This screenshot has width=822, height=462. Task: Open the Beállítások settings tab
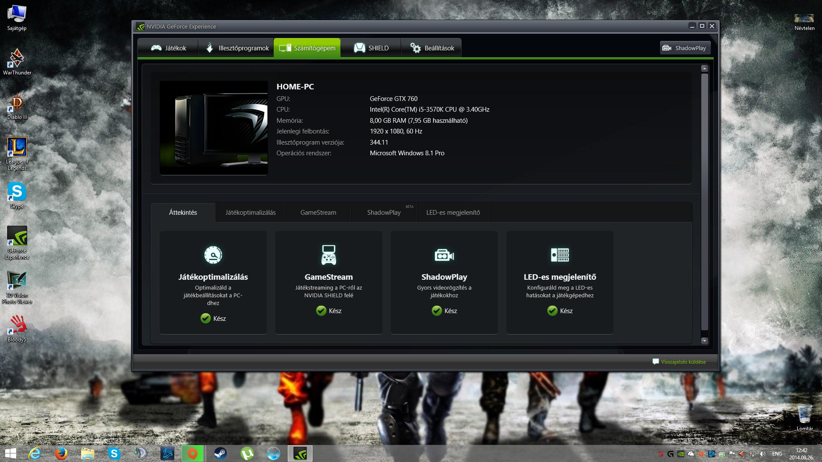point(432,48)
